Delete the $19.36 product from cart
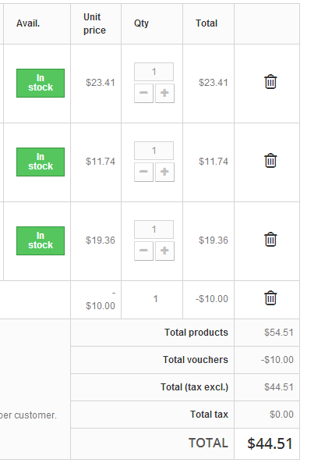 pos(270,240)
